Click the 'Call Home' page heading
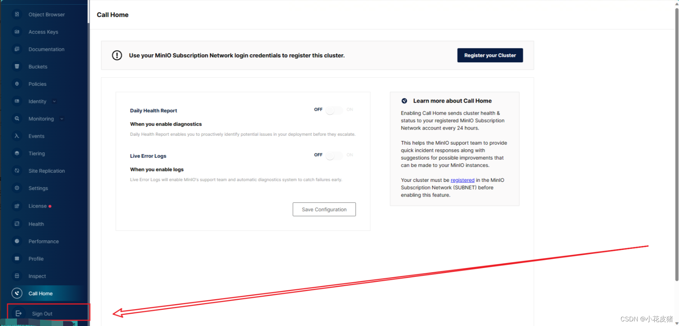Viewport: 679px width, 326px height. tap(113, 15)
